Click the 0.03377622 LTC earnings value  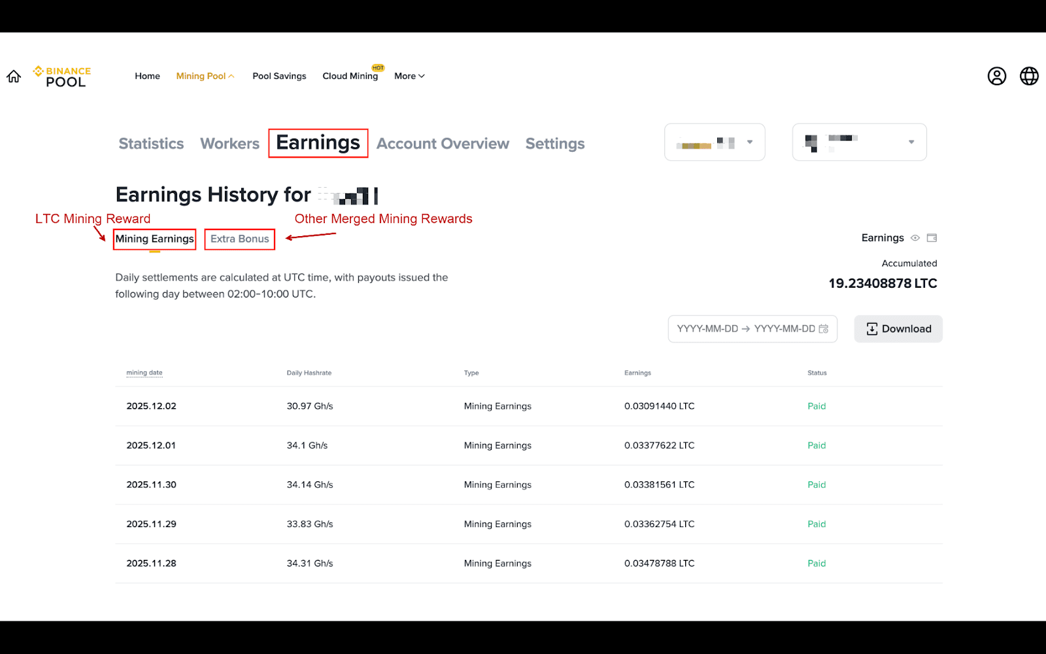659,445
